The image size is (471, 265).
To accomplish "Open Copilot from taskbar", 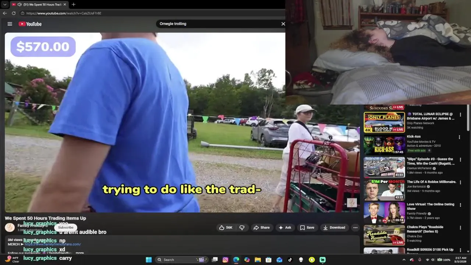I will pos(247,260).
